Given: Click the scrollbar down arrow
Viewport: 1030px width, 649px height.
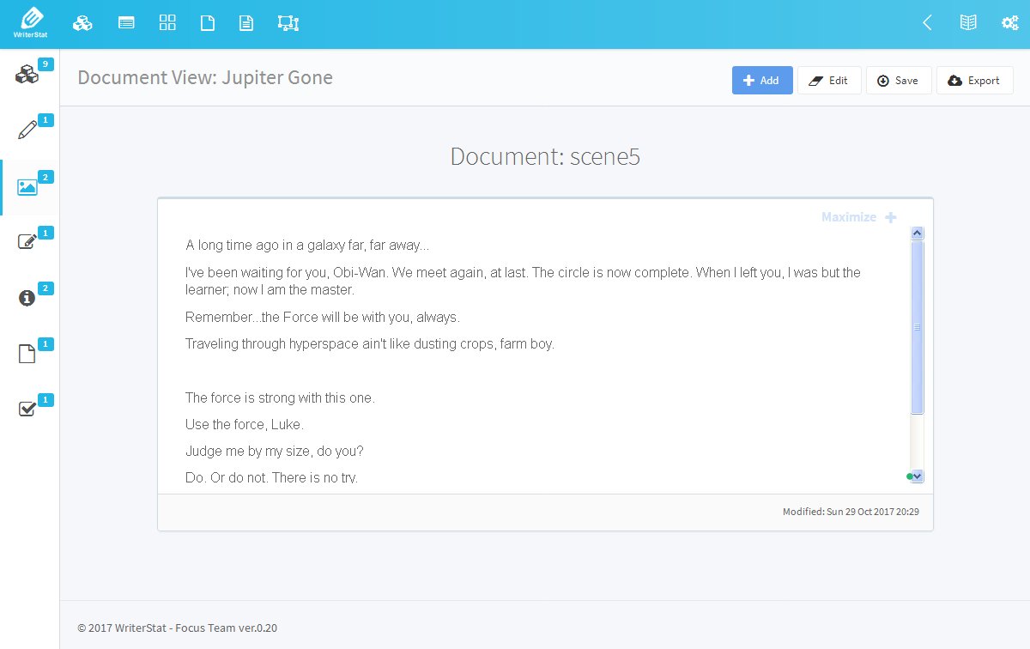Looking at the screenshot, I should (x=917, y=476).
